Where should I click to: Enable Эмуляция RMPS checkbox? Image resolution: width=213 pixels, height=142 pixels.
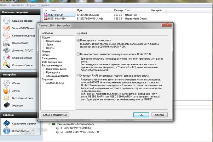point(78,75)
